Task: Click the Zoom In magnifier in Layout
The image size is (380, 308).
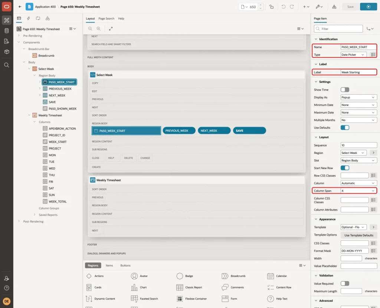Action: [99, 29]
